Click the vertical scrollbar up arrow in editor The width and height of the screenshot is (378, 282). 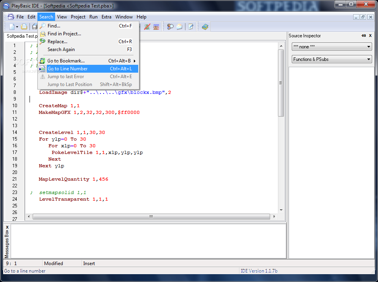(x=281, y=46)
